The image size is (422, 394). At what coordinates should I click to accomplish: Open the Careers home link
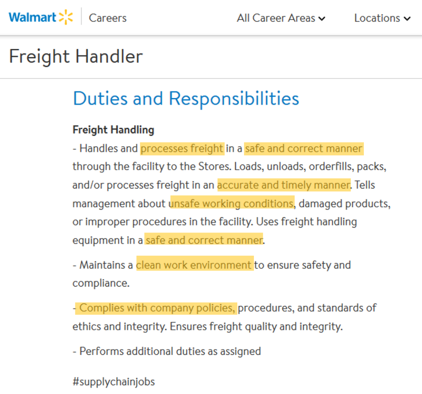tap(108, 18)
